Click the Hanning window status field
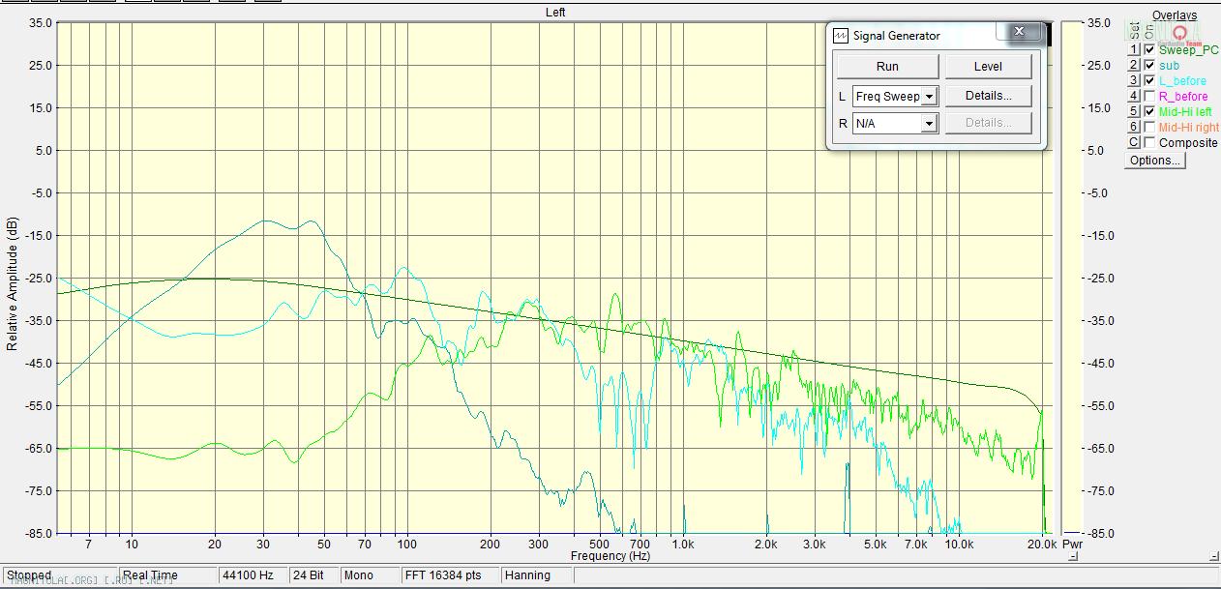 point(537,575)
